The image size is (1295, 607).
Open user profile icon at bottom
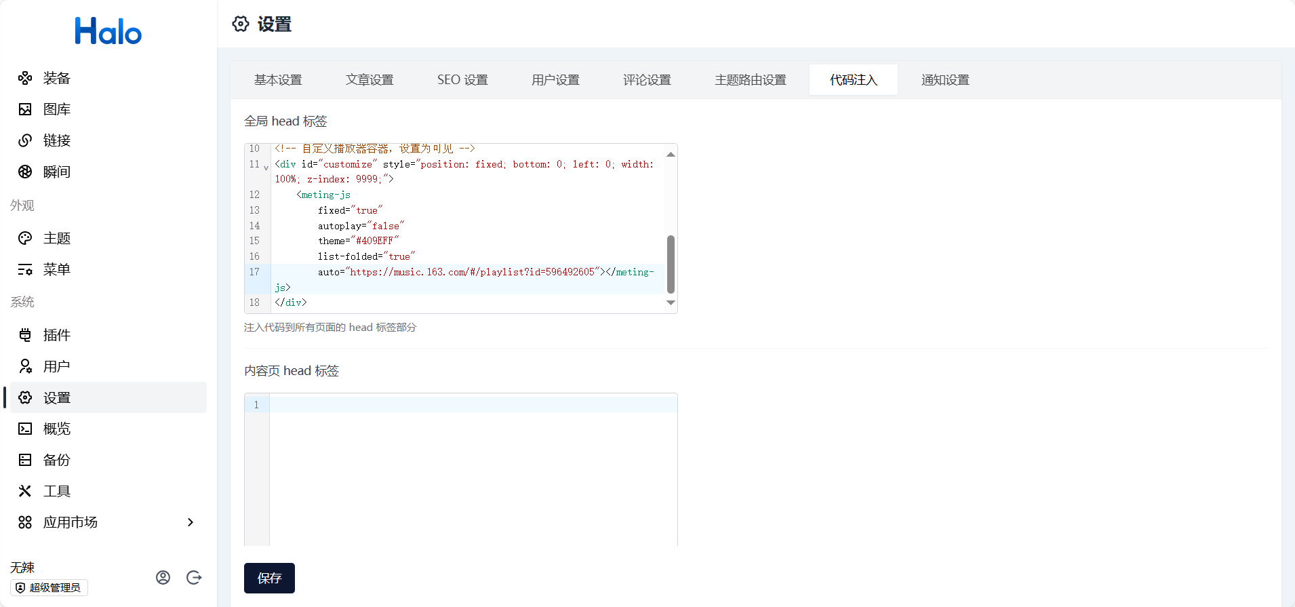click(x=163, y=577)
